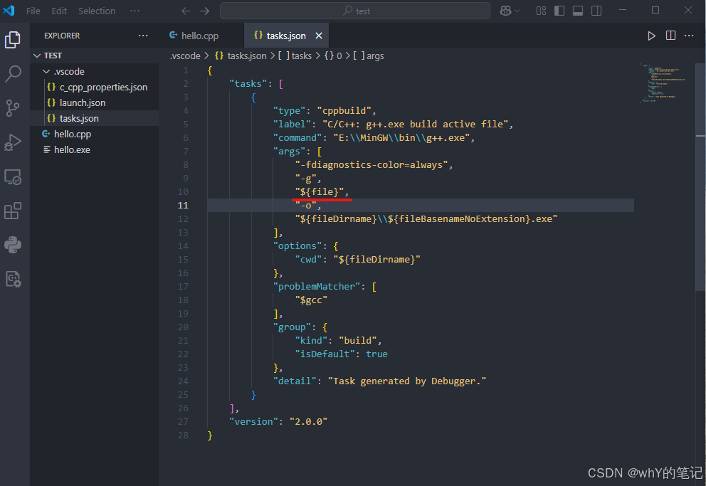
Task: Toggle the bottom panel
Action: pyautogui.click(x=578, y=11)
